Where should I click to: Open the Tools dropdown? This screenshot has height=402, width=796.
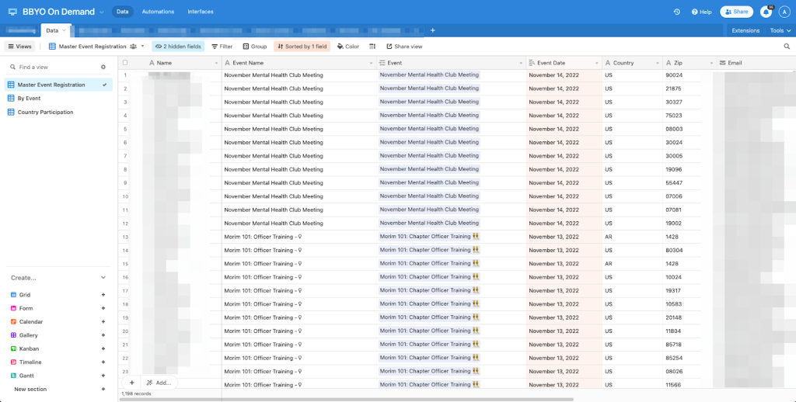(779, 30)
